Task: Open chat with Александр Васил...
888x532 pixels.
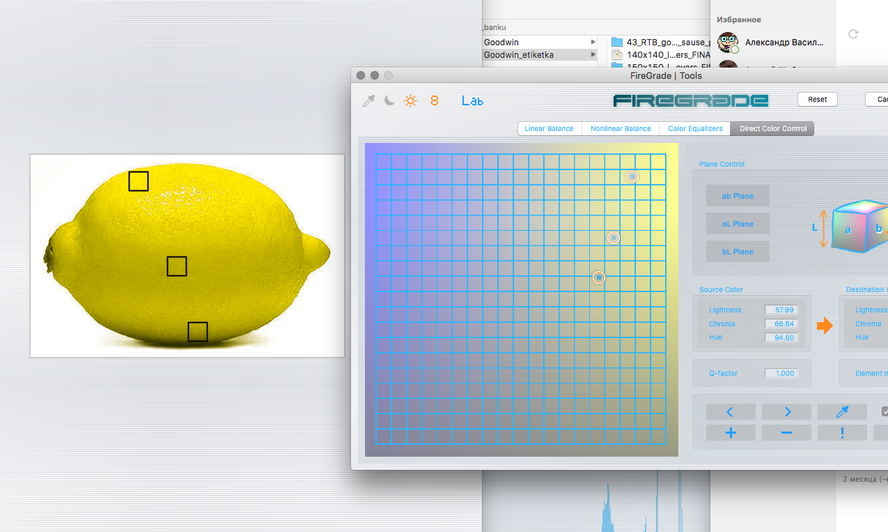Action: [772, 43]
